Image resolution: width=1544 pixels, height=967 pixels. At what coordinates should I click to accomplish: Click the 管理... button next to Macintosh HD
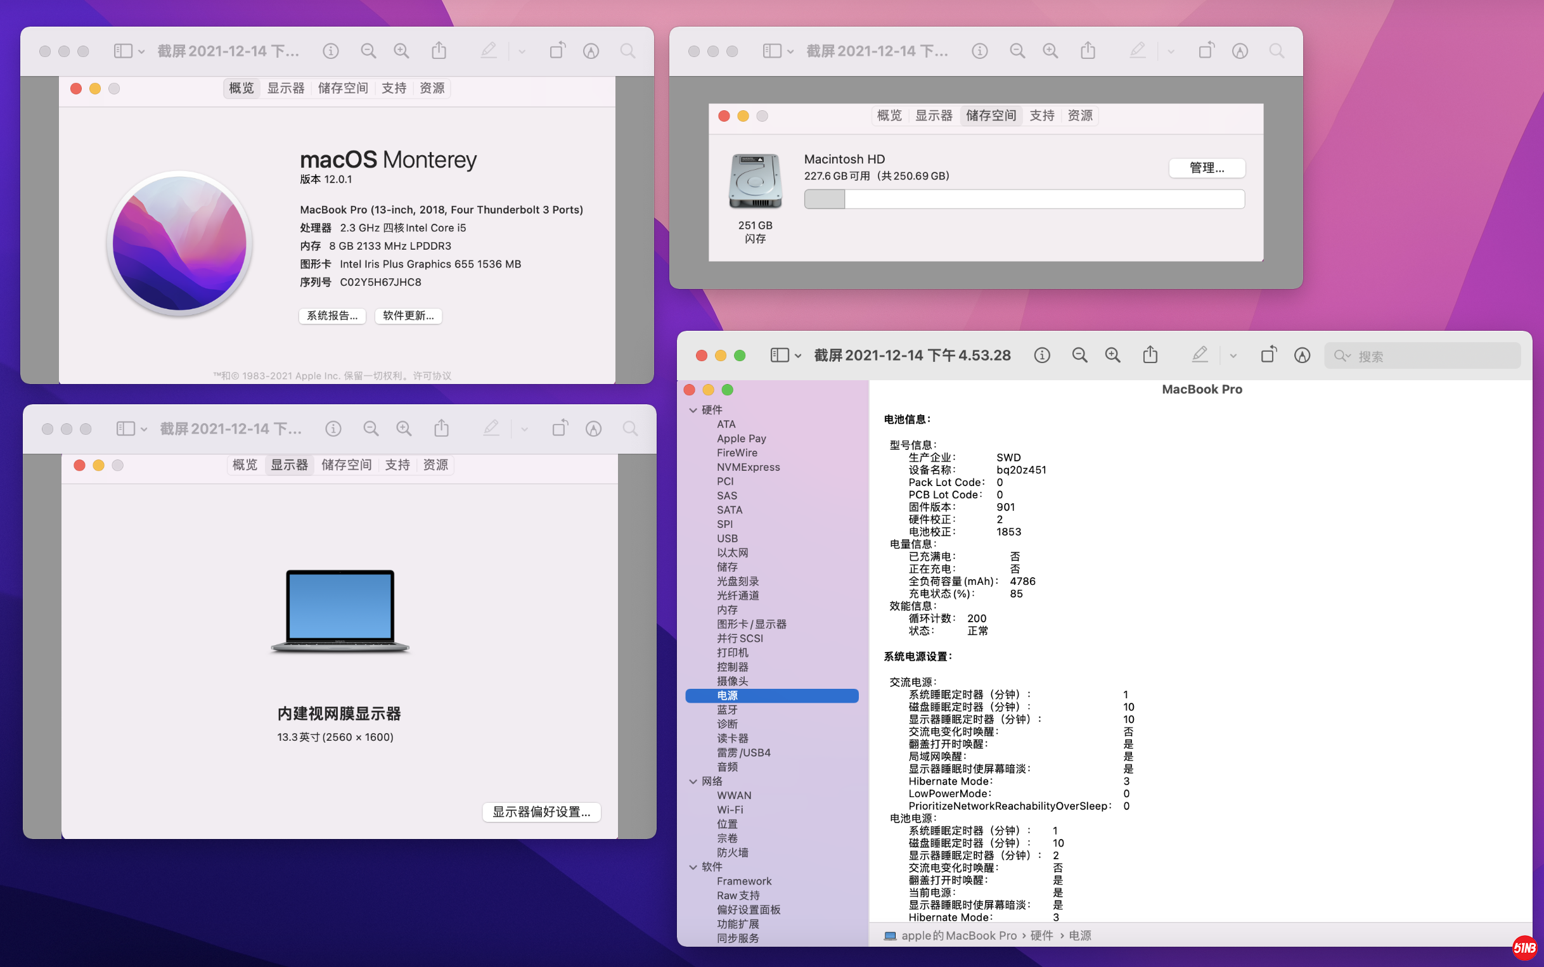[1207, 168]
